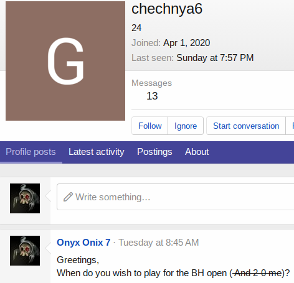Click the large G profile avatar

(65, 61)
